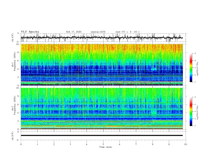
Task: Click the orange low-frequency streak in ch.2 spectrogram
Action: point(113,126)
